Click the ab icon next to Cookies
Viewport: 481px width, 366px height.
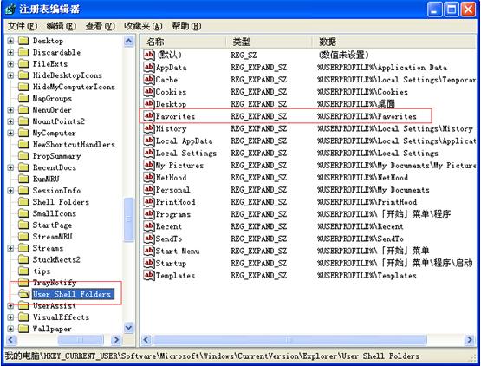coord(149,92)
